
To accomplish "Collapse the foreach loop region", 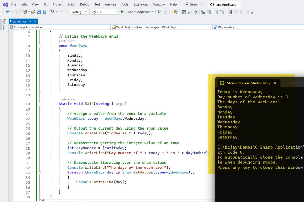I will point(39,173).
